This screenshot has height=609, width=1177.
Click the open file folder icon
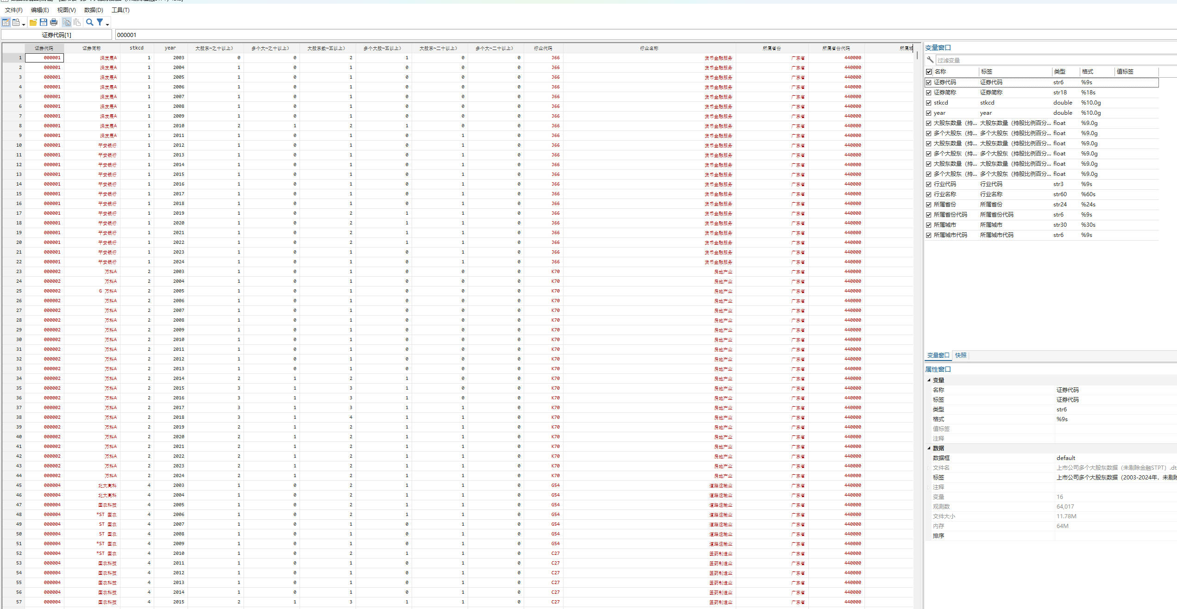coord(33,22)
